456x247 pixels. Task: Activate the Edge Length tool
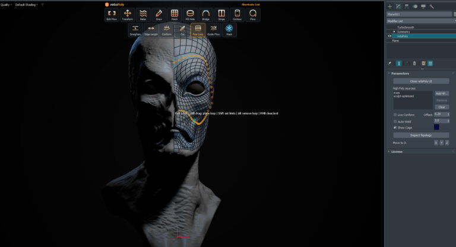pyautogui.click(x=151, y=30)
